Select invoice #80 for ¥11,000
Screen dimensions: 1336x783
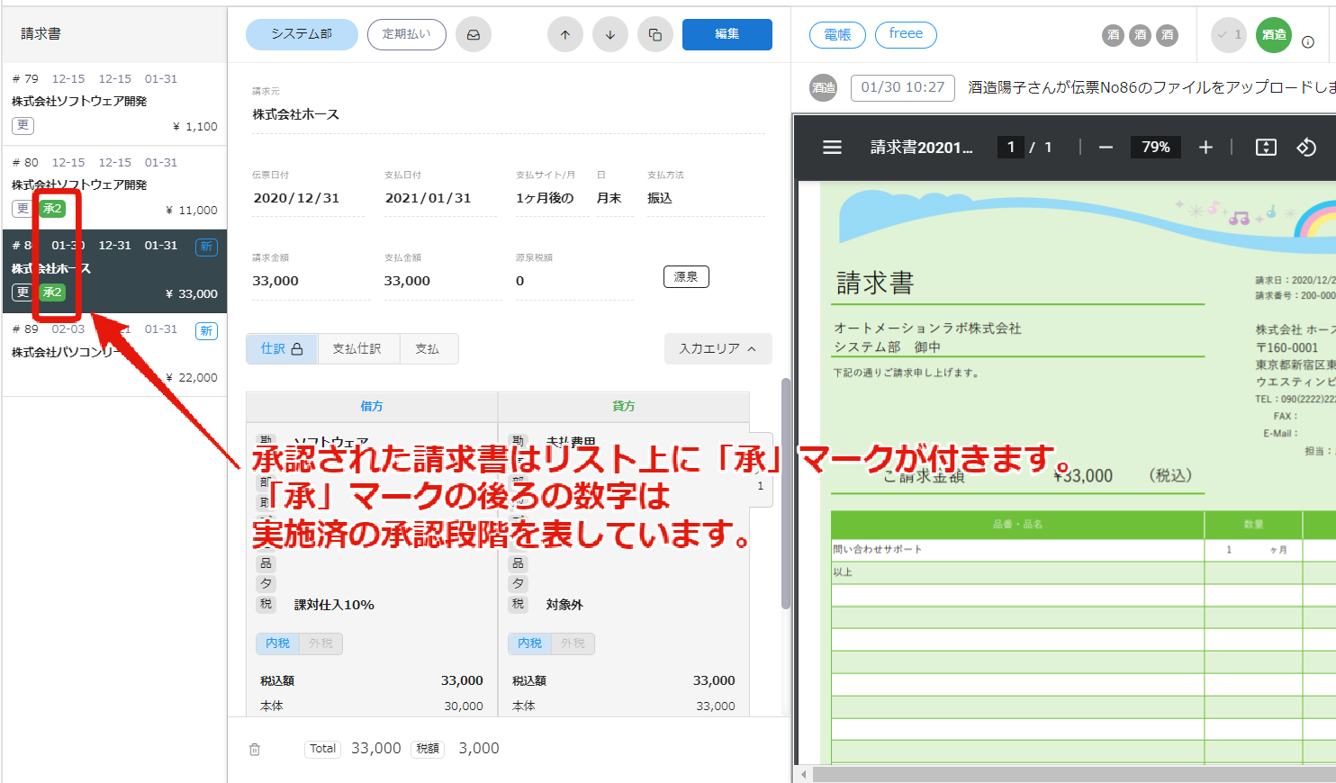coord(114,187)
